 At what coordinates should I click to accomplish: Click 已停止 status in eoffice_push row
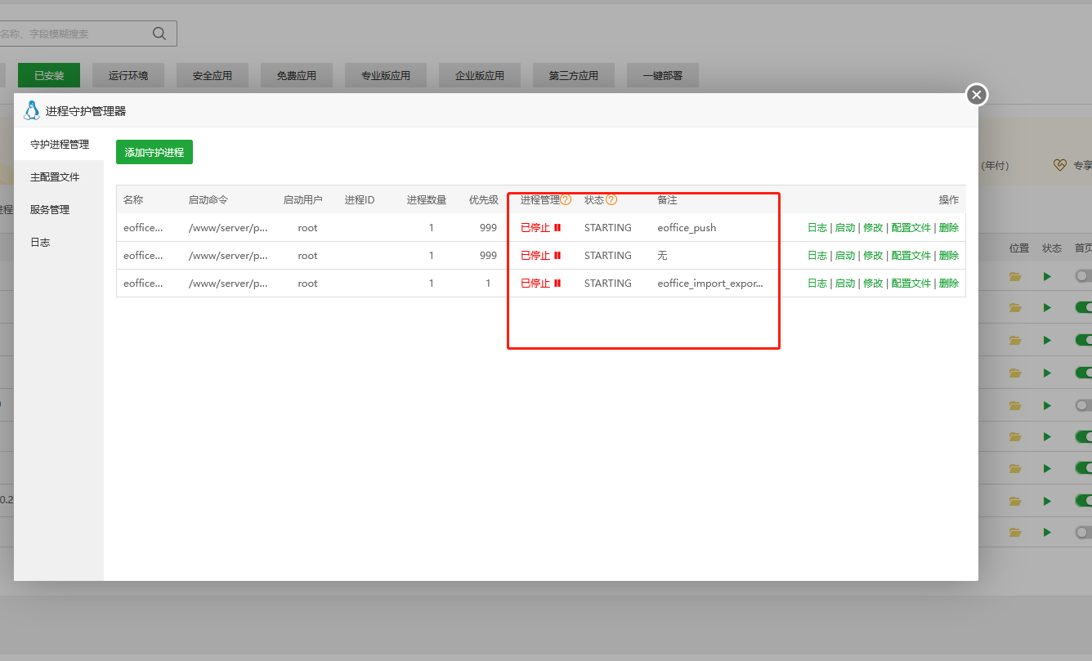[x=535, y=228]
